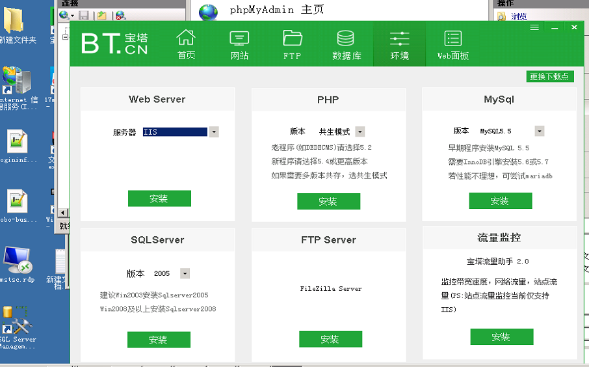The image size is (589, 367).
Task: Open the FTP folder tab
Action: (293, 44)
